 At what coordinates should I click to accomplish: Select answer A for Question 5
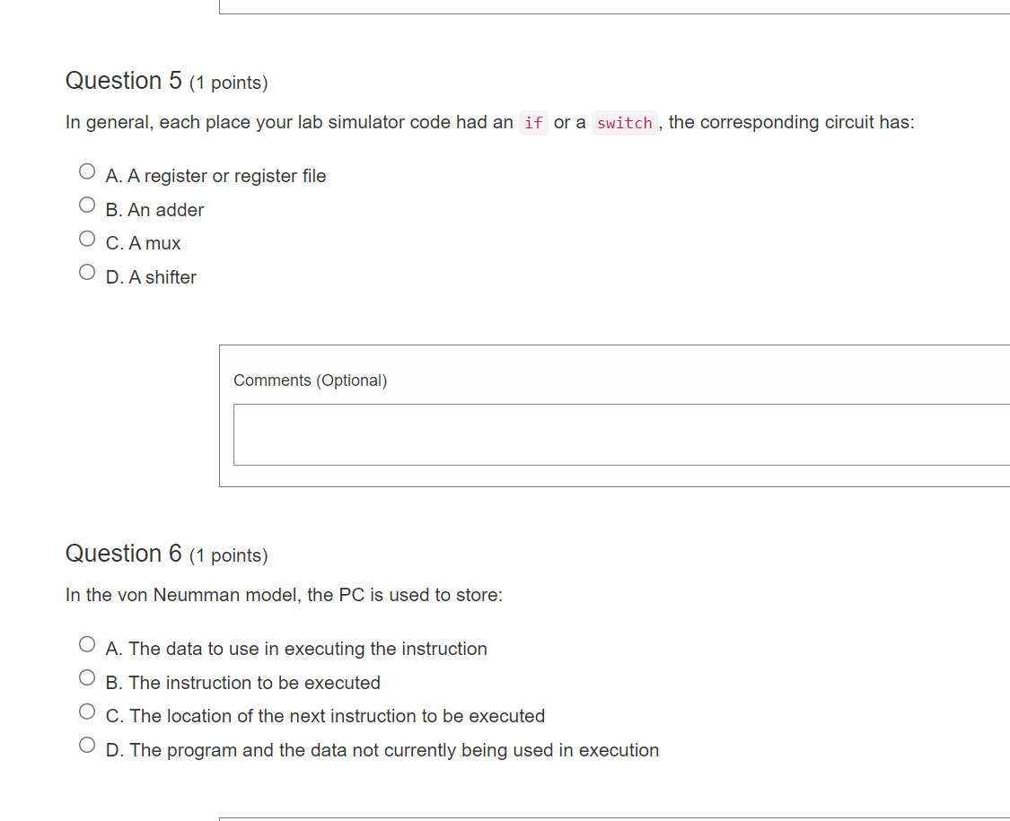[87, 170]
